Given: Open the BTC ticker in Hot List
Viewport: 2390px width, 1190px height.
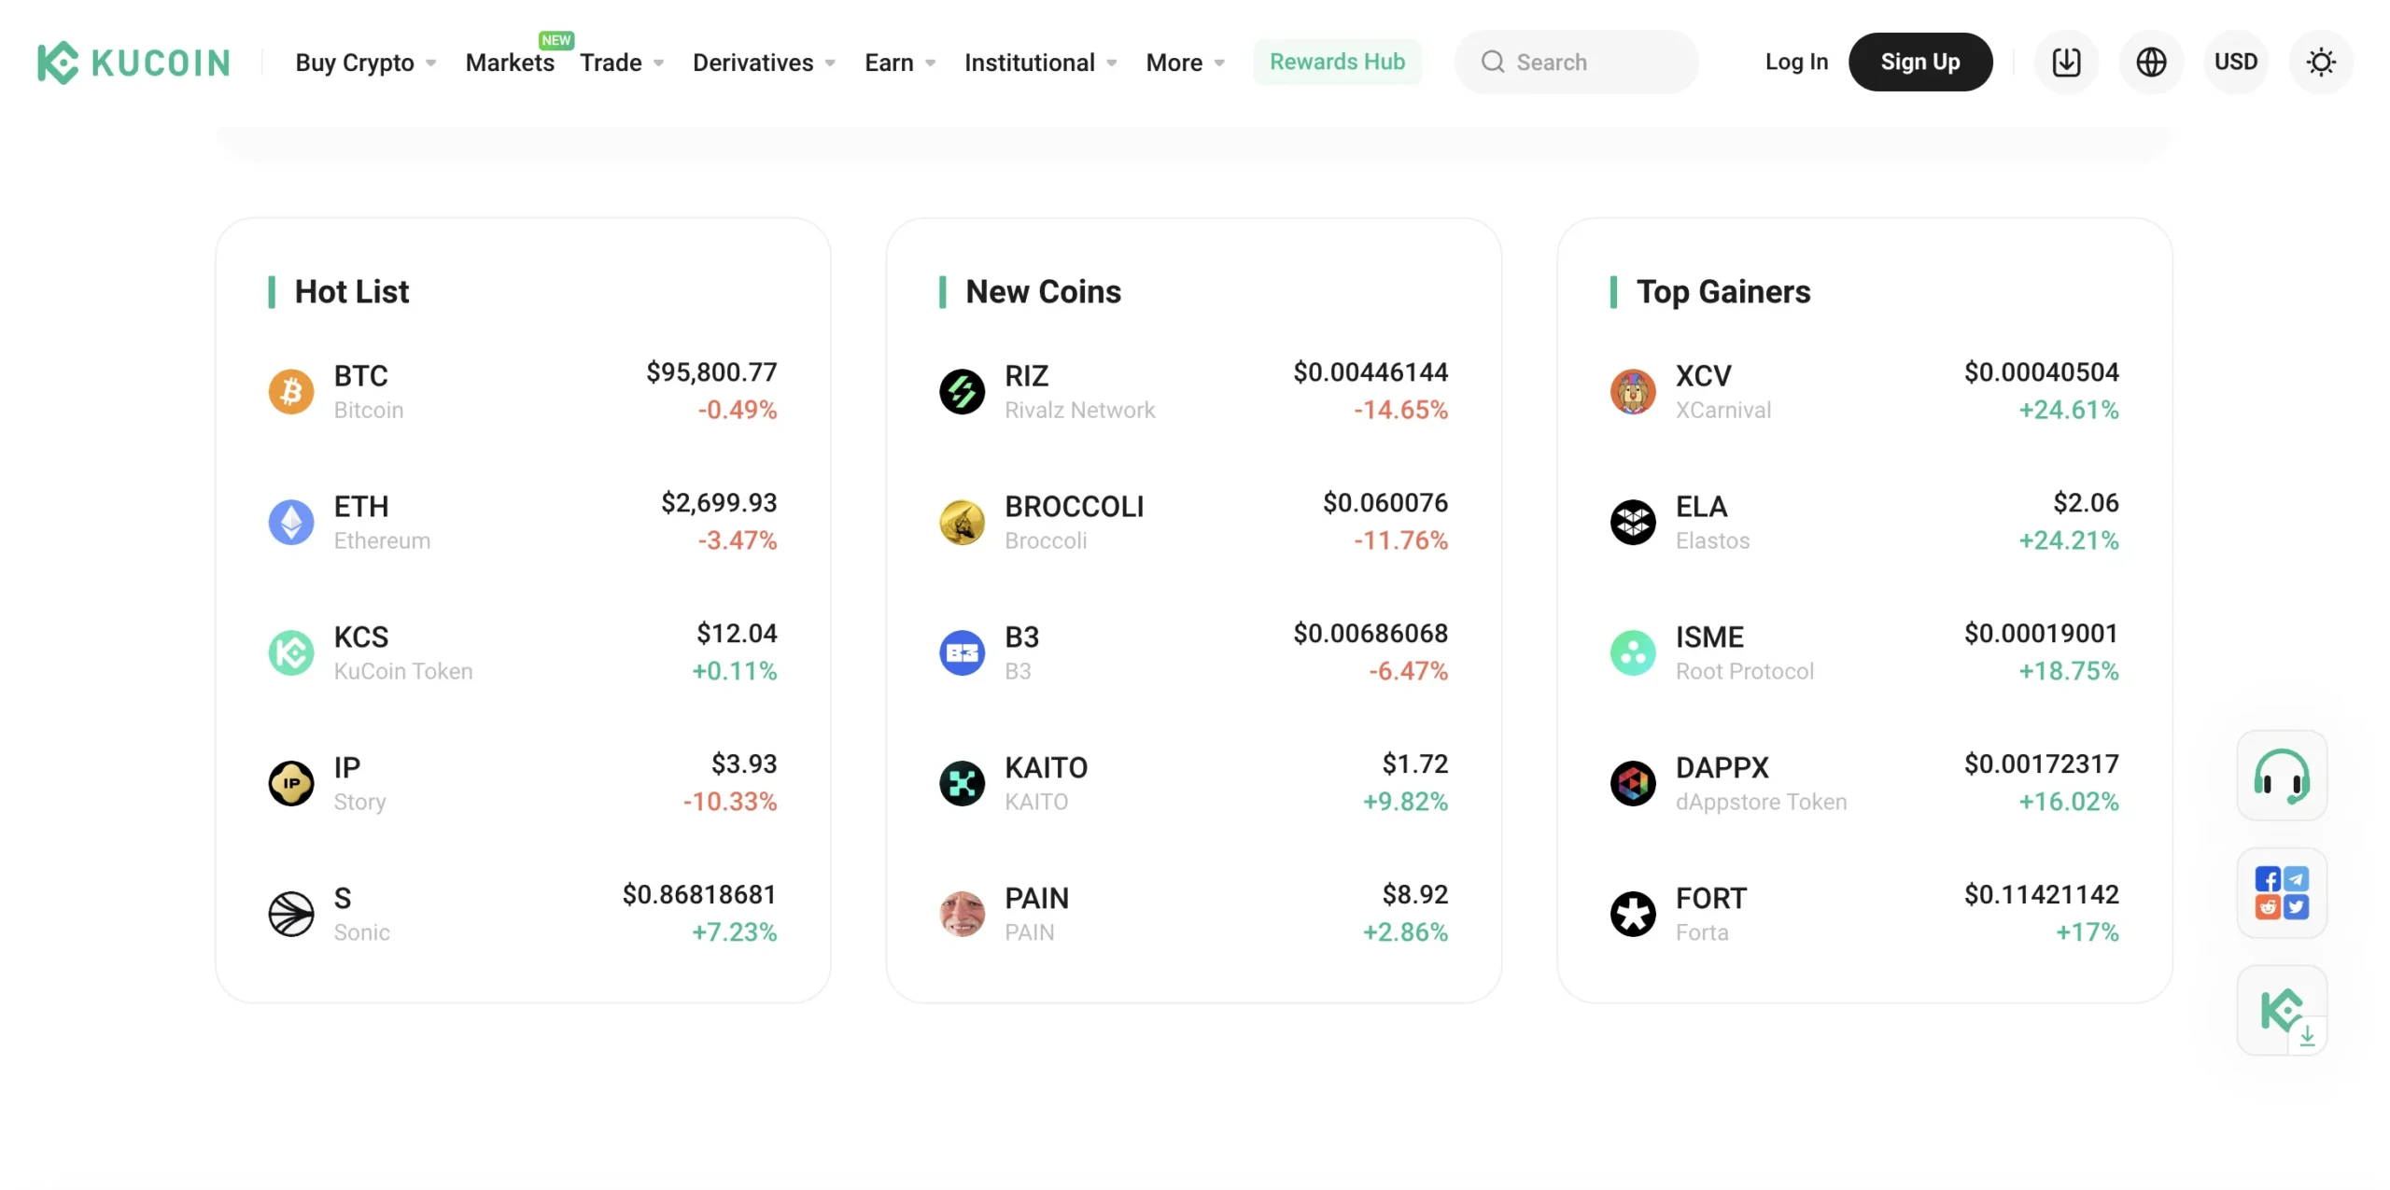Looking at the screenshot, I should pyautogui.click(x=360, y=376).
